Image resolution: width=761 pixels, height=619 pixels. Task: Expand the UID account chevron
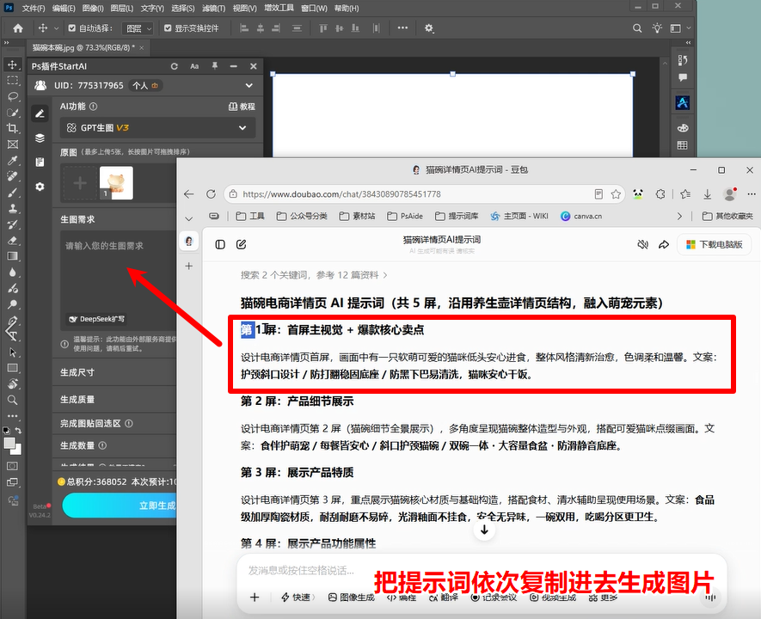coord(249,85)
